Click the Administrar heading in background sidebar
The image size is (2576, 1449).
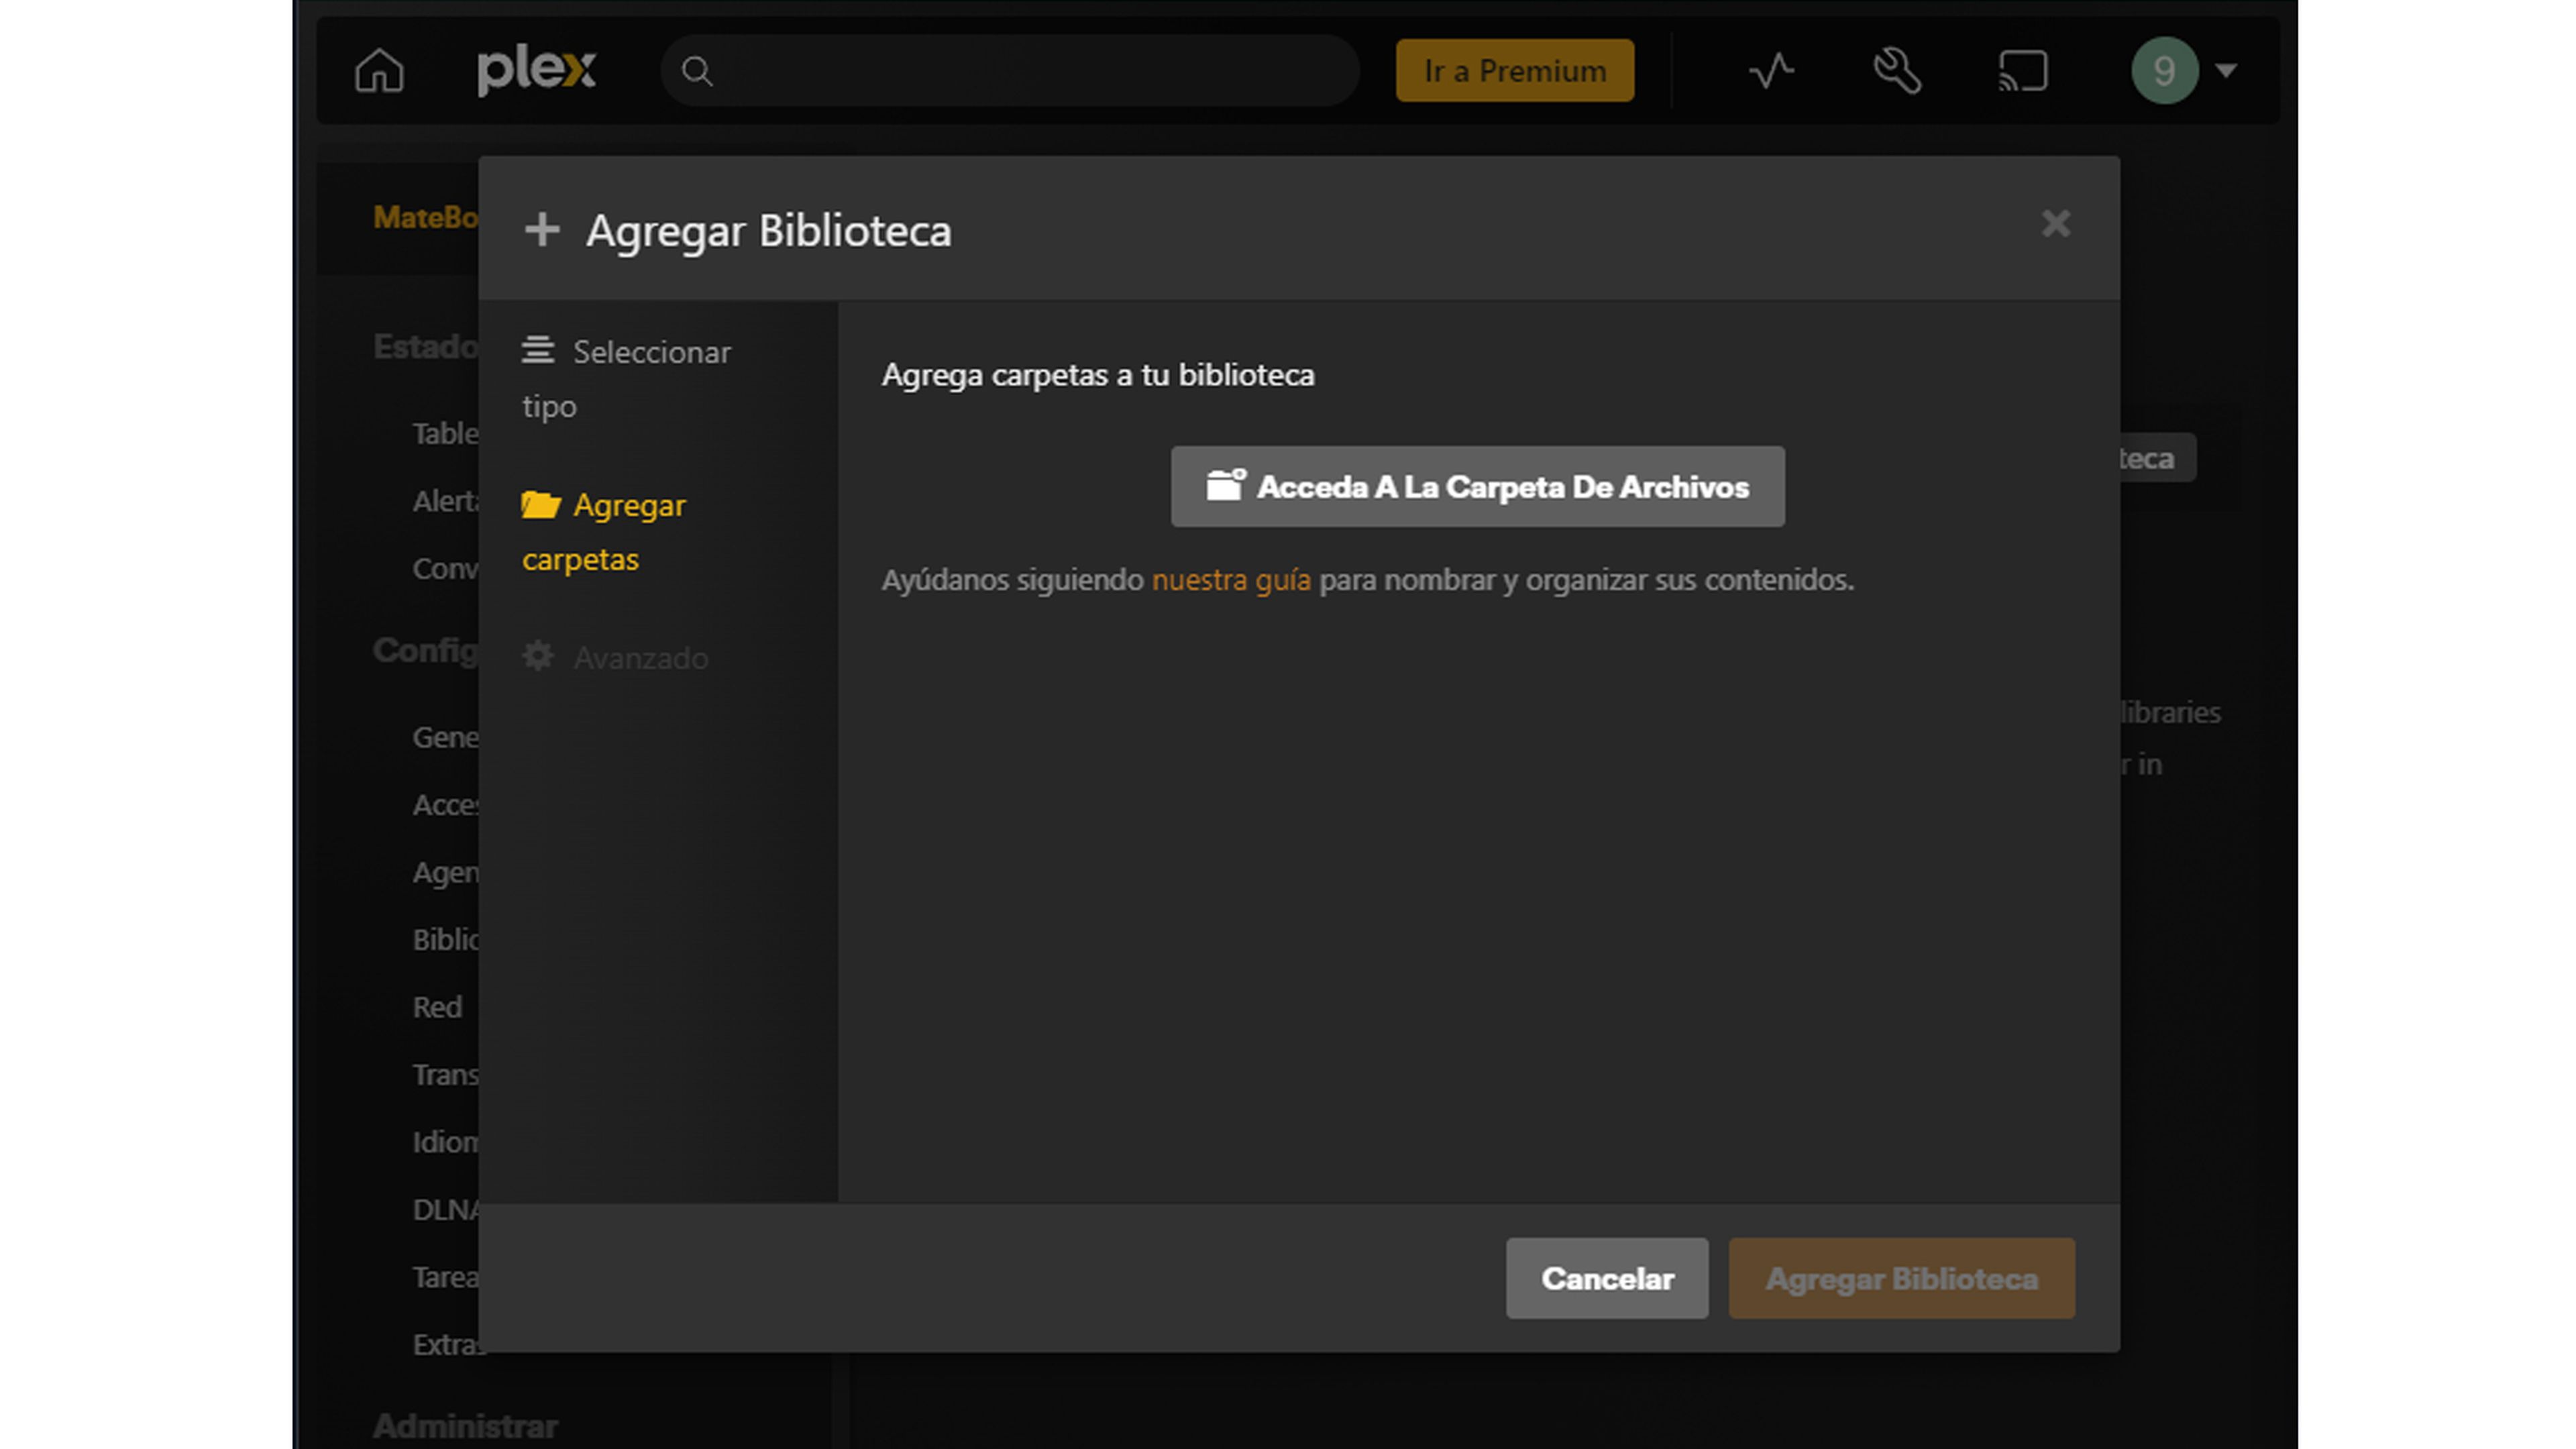coord(465,1426)
